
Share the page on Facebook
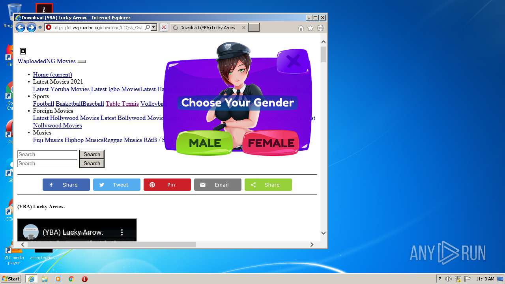pos(66,185)
